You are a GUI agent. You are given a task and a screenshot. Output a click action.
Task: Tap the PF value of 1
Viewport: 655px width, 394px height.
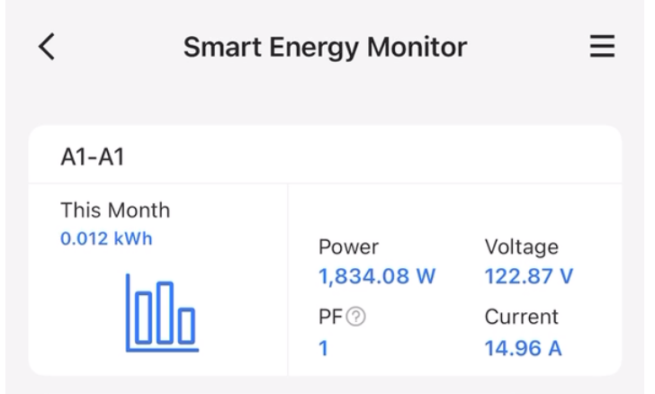(324, 347)
